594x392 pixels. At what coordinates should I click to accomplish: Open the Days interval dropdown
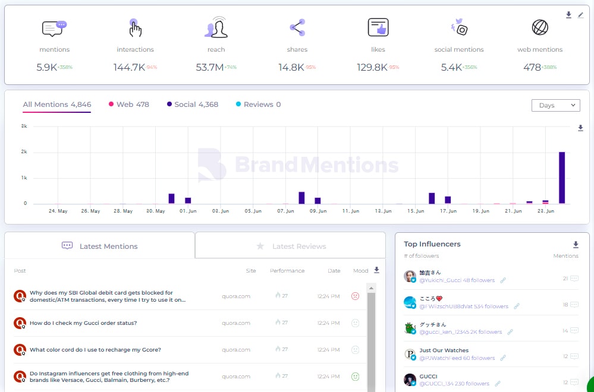(x=555, y=105)
